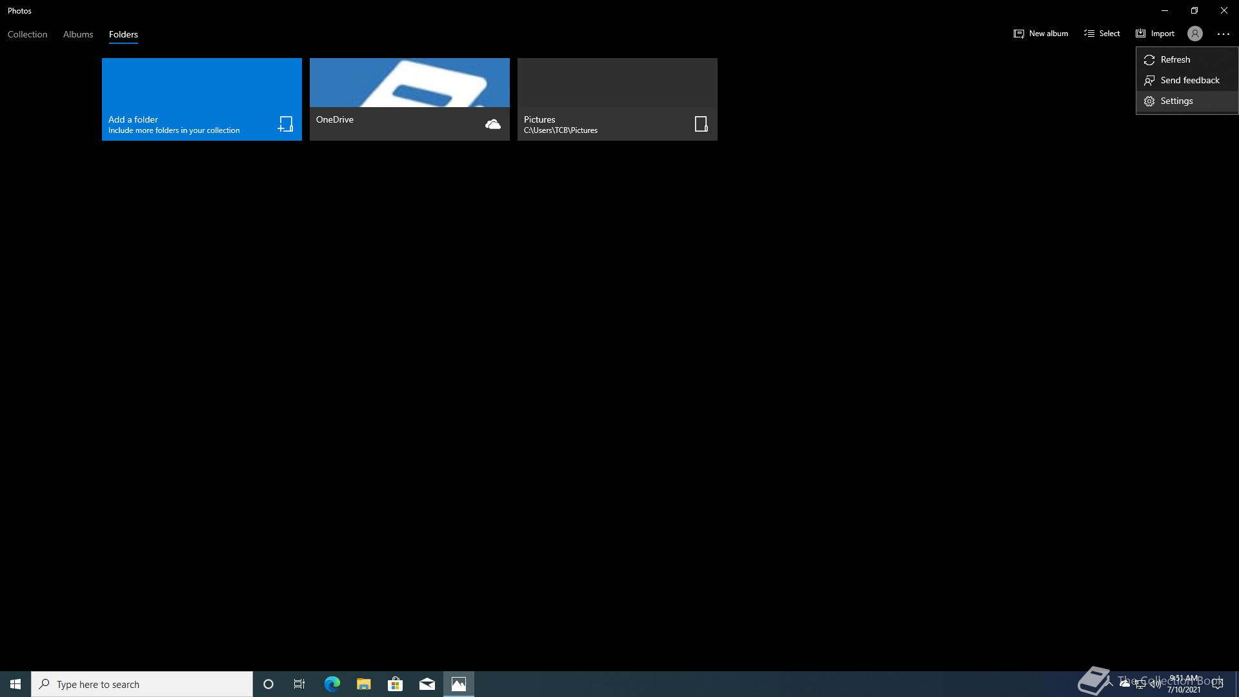1239x697 pixels.
Task: Open Microsoft Store from the taskbar
Action: coord(395,684)
